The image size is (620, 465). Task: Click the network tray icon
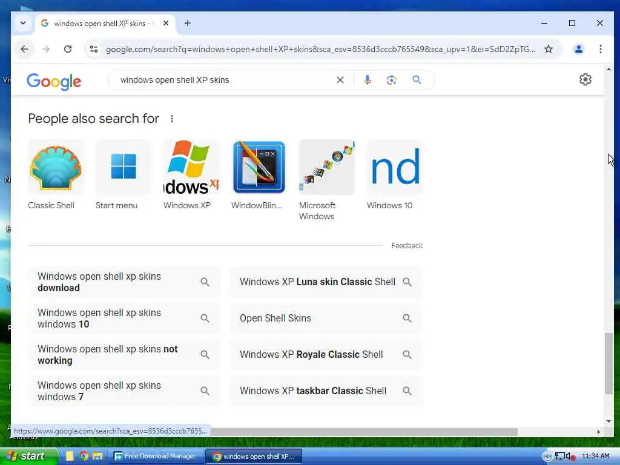(x=559, y=457)
